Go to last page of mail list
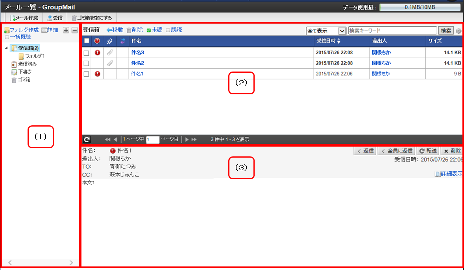 coord(194,140)
